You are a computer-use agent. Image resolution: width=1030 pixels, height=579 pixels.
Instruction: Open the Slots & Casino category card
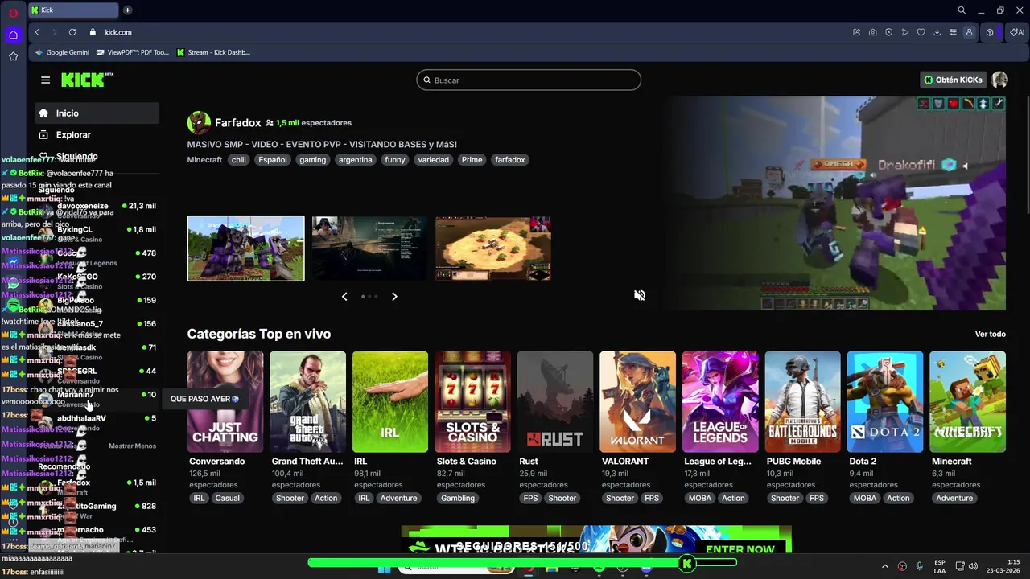click(472, 401)
